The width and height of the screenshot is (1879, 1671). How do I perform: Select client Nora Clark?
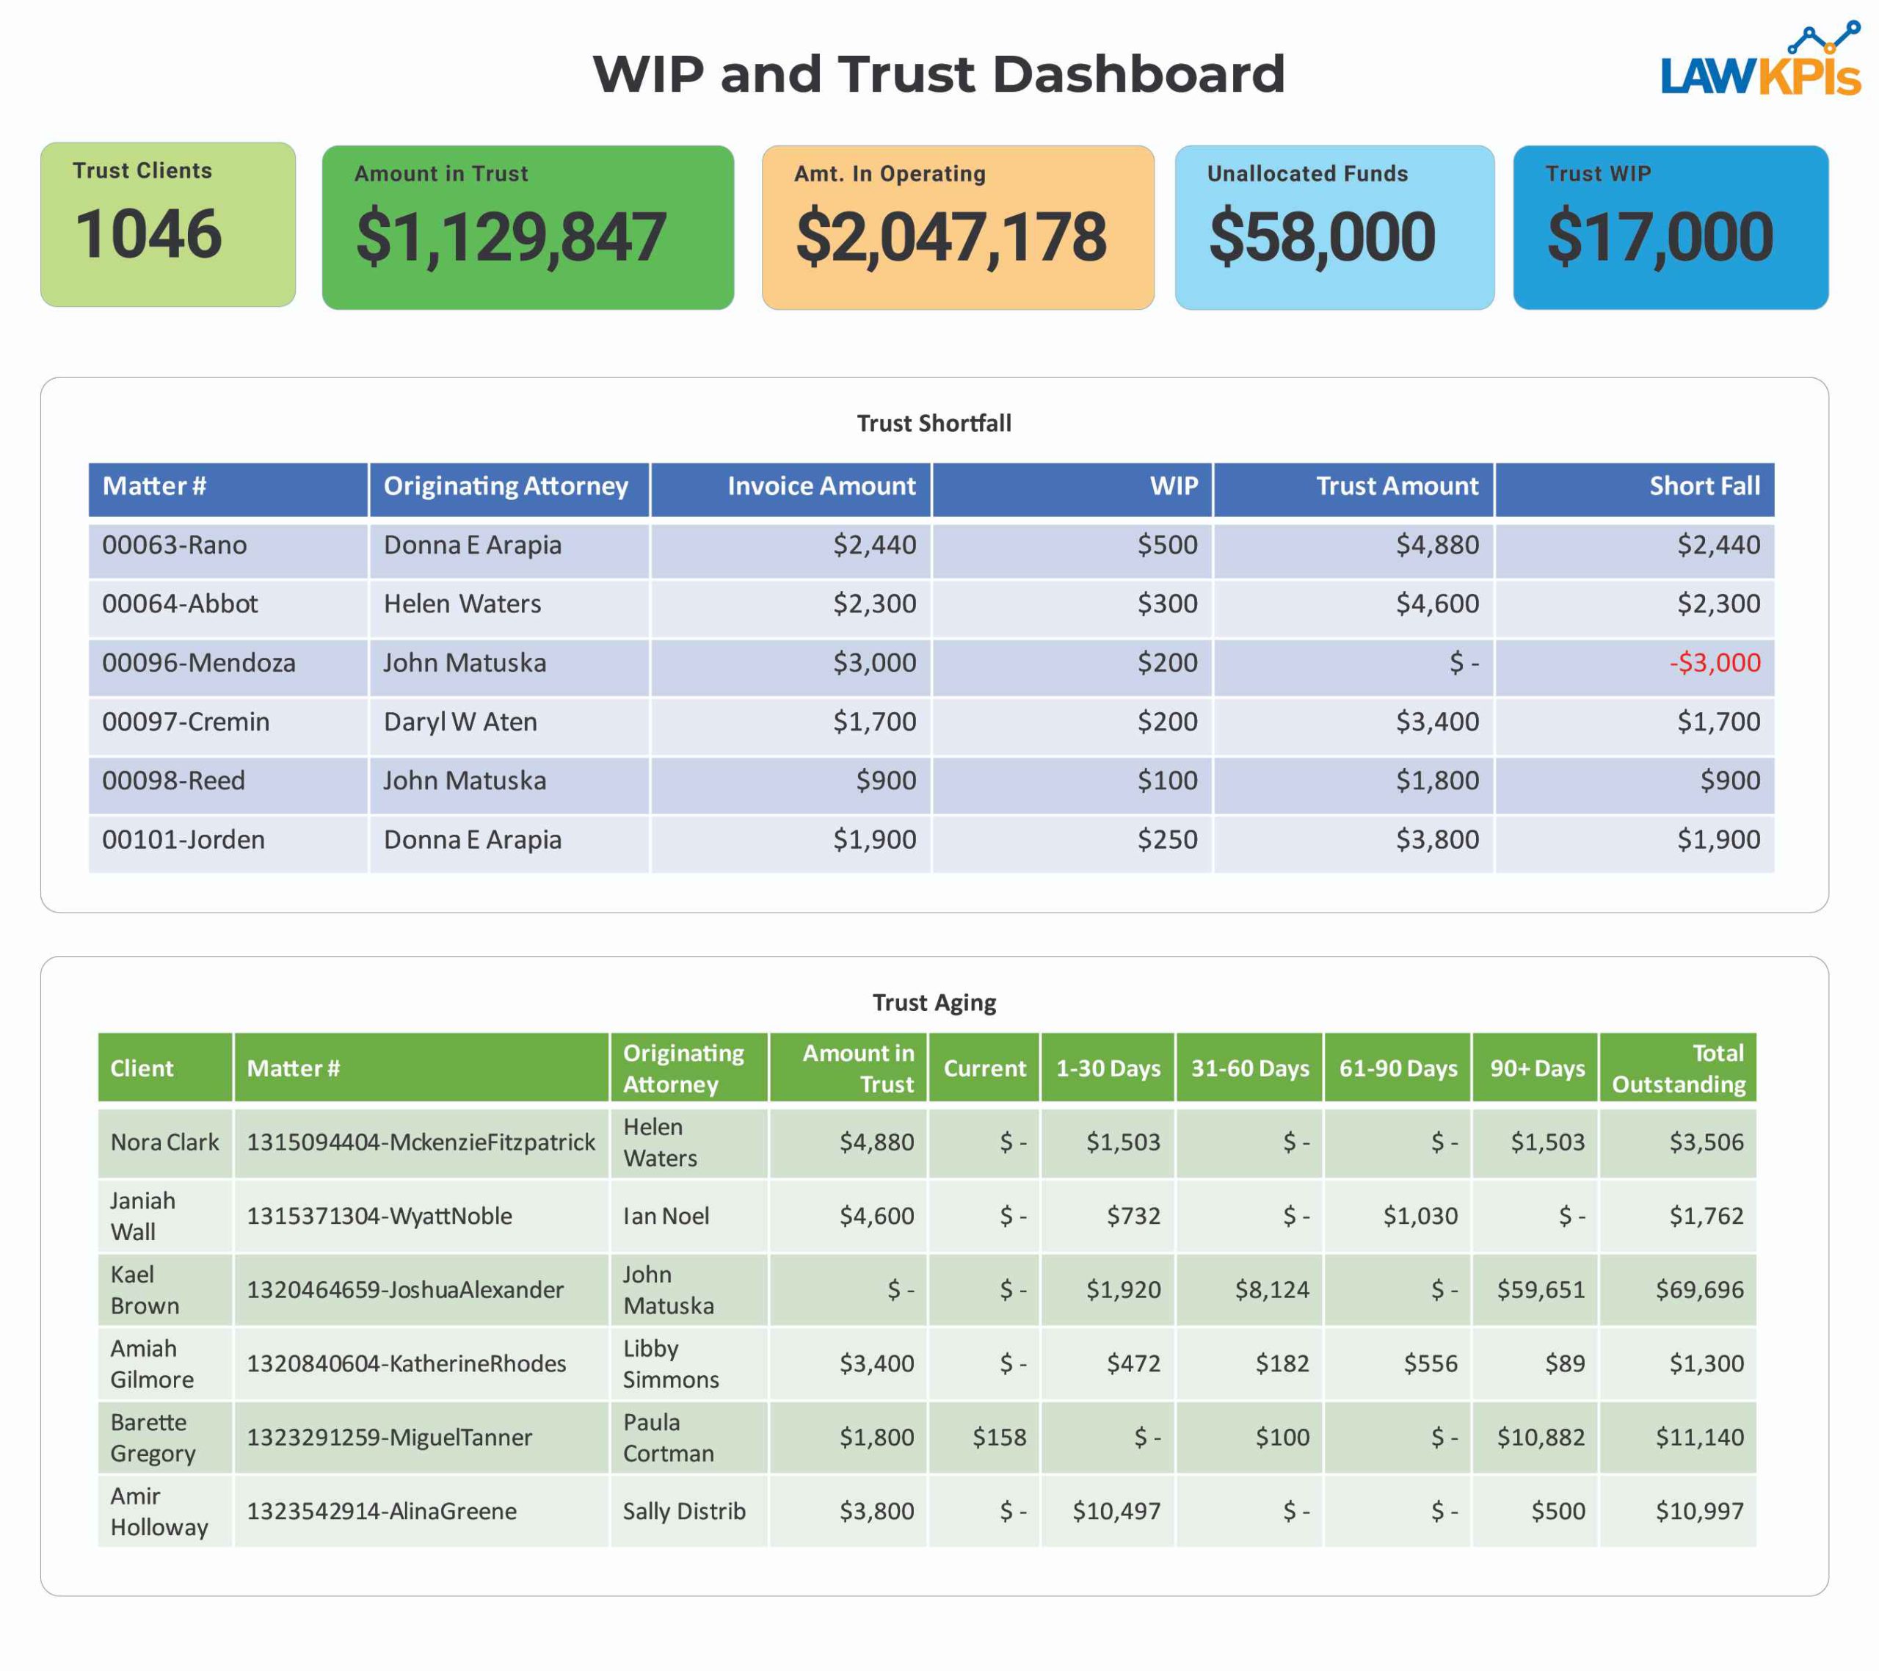click(164, 1142)
